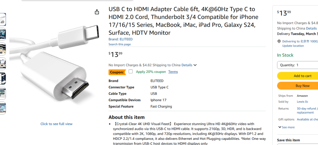Click the Update location link
This screenshot has width=318, height=145.
click(x=293, y=46)
